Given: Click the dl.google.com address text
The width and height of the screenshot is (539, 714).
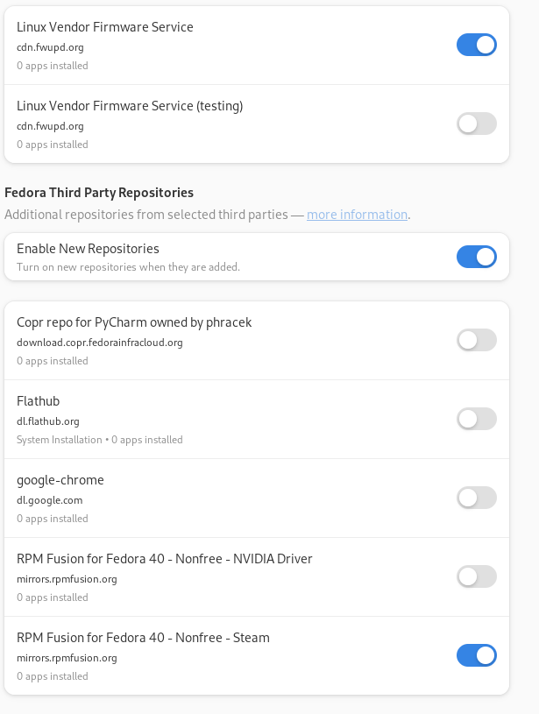Looking at the screenshot, I should pyautogui.click(x=49, y=500).
